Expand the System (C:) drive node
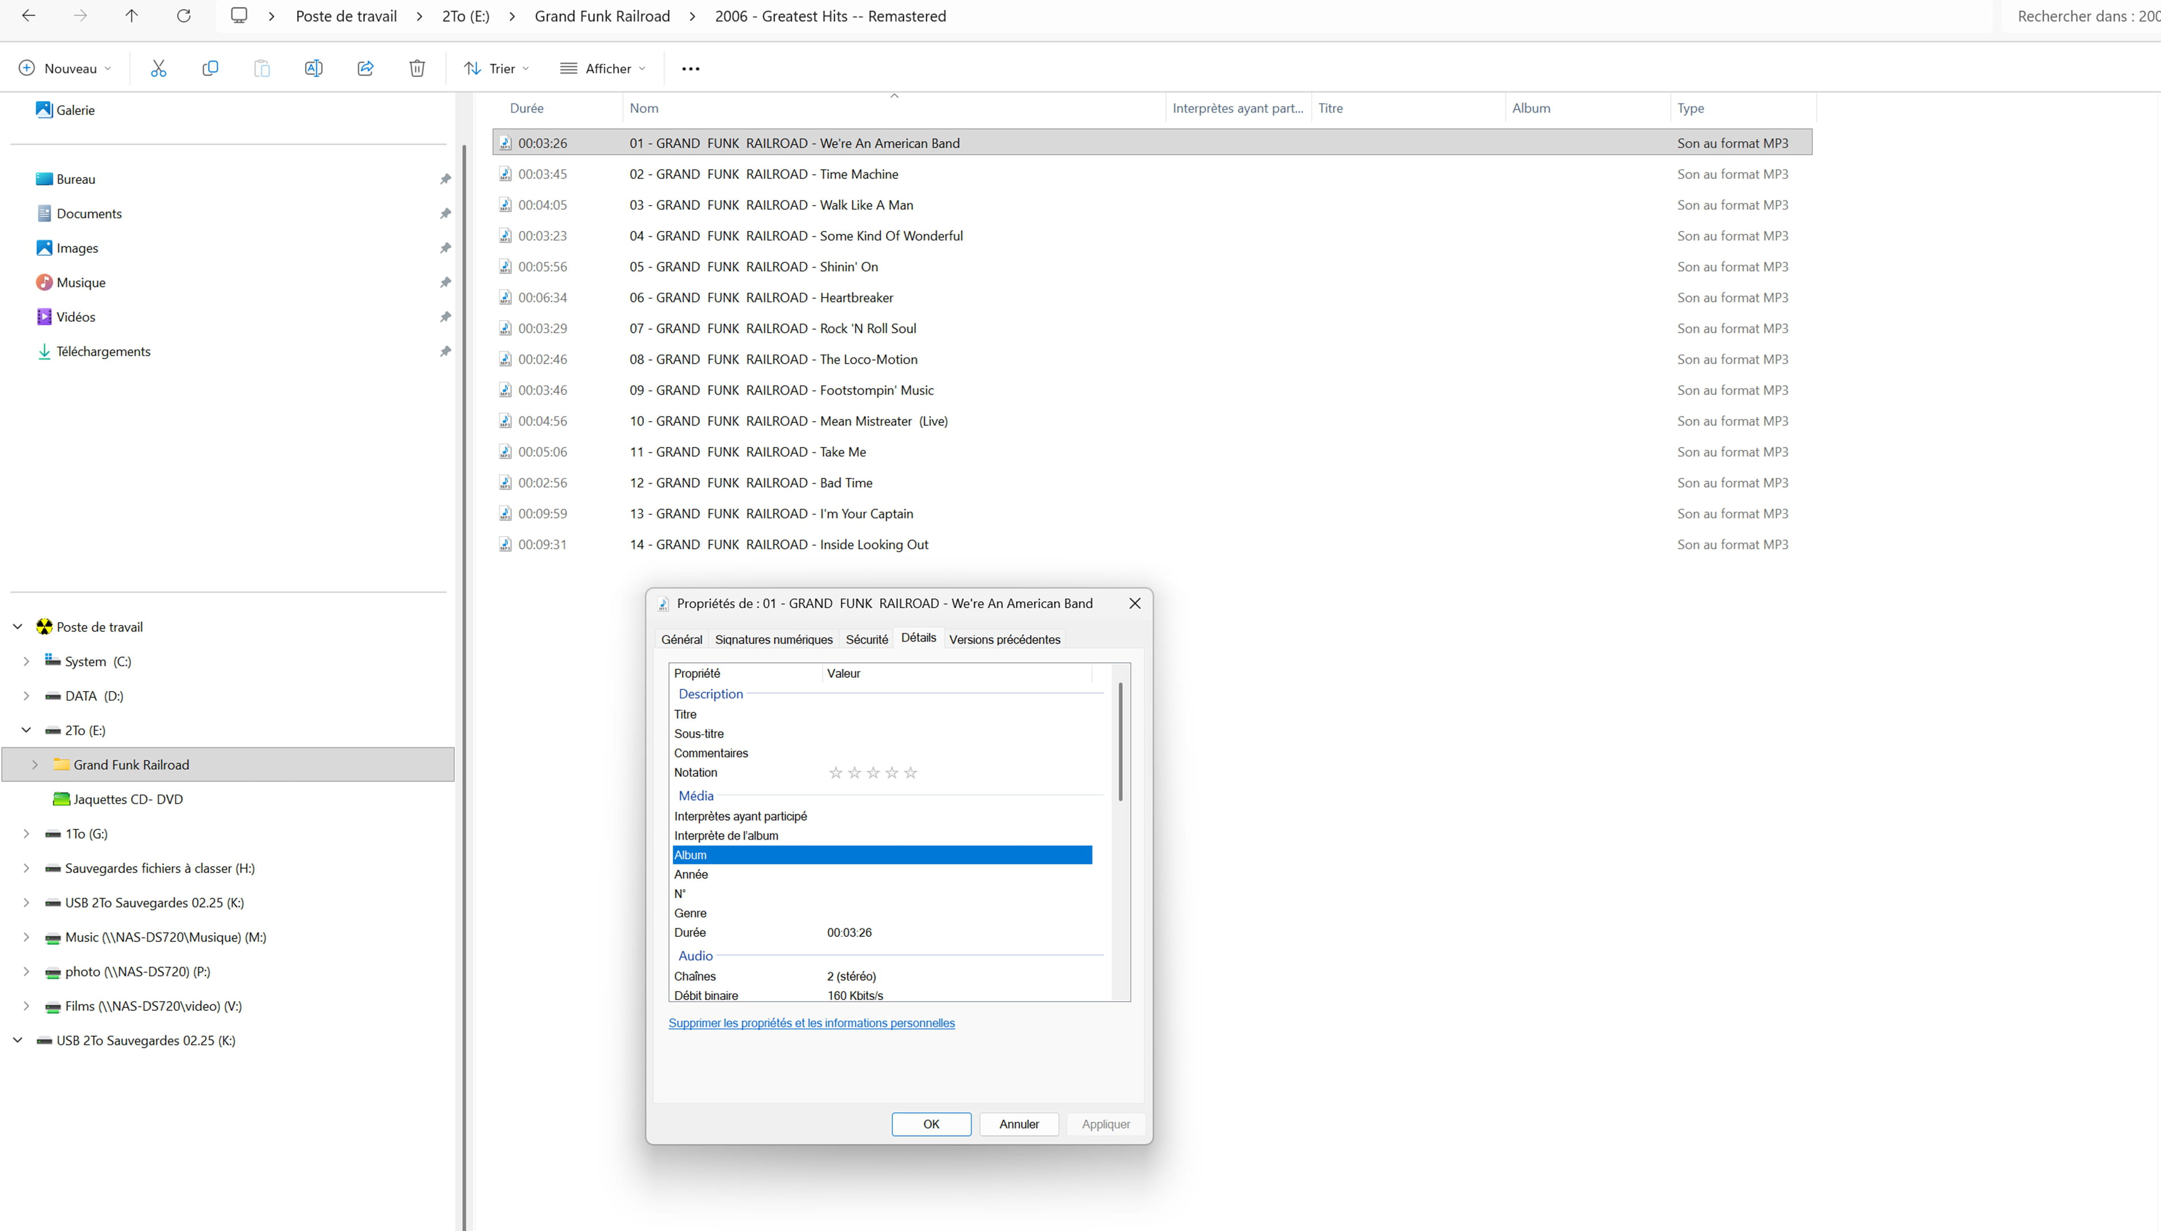 [26, 661]
